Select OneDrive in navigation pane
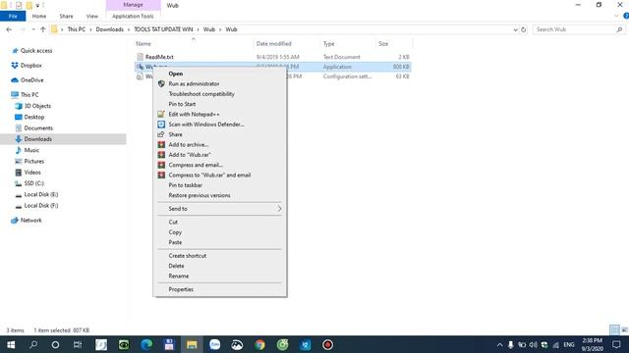The height and width of the screenshot is (353, 629). click(x=31, y=80)
